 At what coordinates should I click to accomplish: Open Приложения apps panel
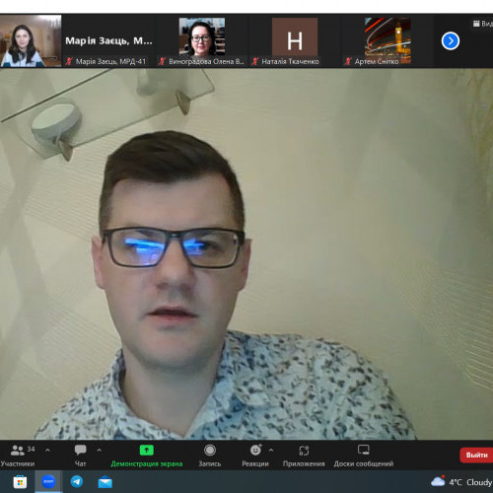coord(304,456)
